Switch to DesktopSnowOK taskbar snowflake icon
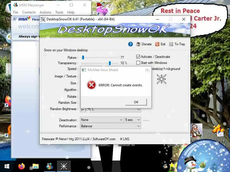The width and height of the screenshot is (230, 172). click(x=64, y=166)
